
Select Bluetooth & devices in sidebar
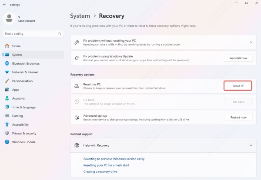coord(33,63)
